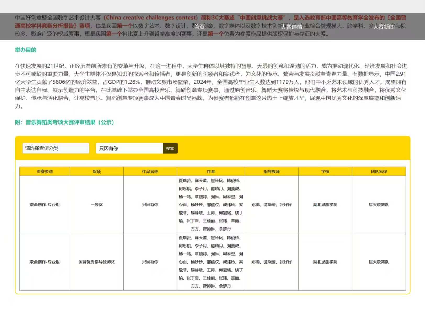Viewport: 425px width, 335px height.
Task: Select the 学校 column header
Action: [x=325, y=171]
